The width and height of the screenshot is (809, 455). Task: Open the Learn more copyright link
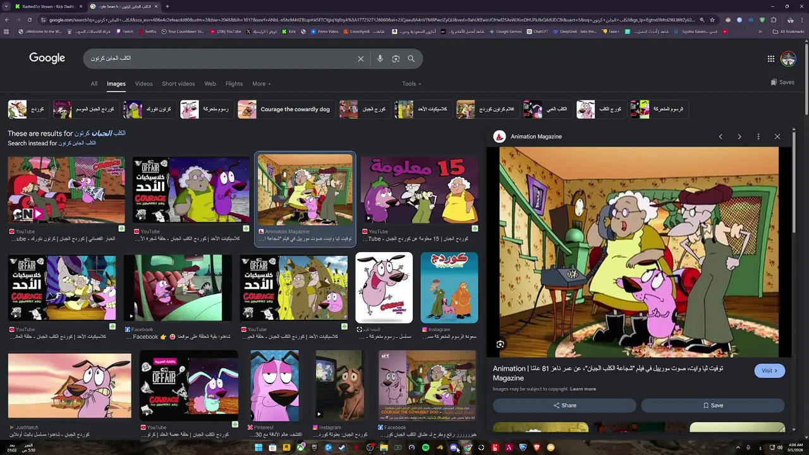(583, 389)
